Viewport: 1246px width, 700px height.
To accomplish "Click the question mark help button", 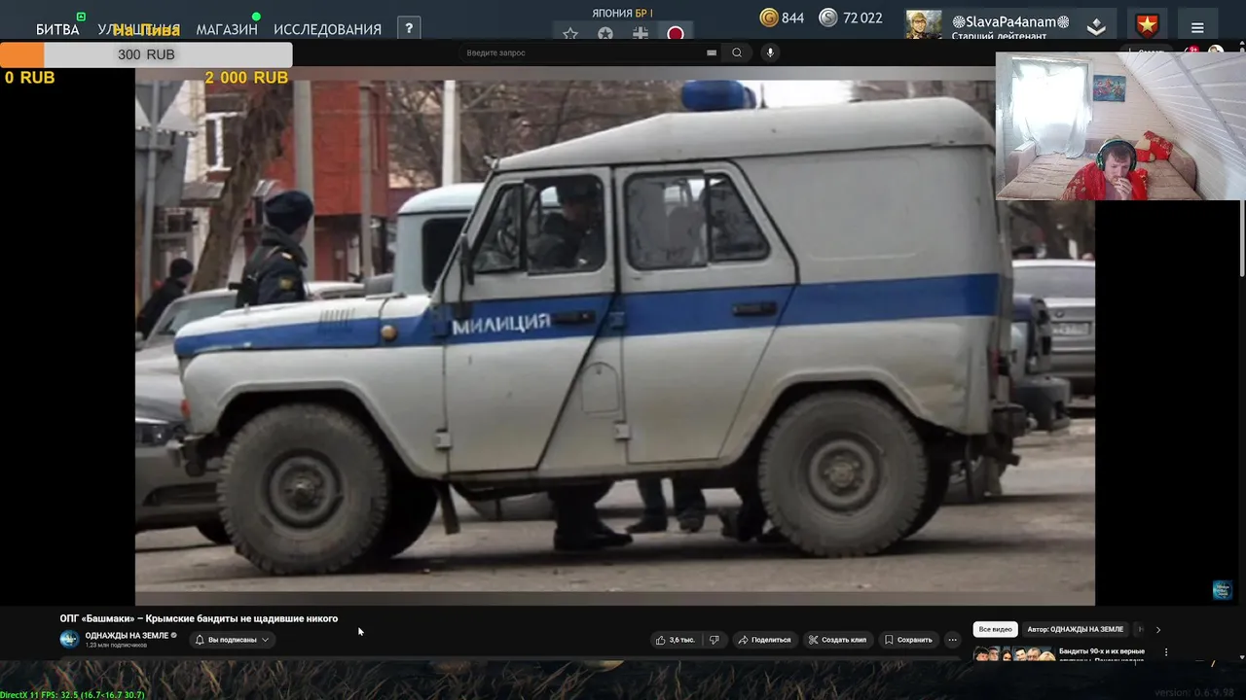I will click(x=409, y=28).
